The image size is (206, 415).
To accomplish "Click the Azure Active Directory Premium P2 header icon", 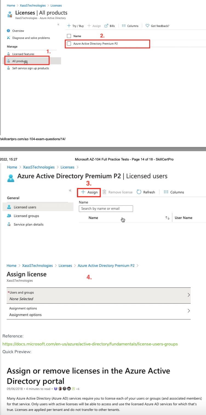I will tap(11, 178).
